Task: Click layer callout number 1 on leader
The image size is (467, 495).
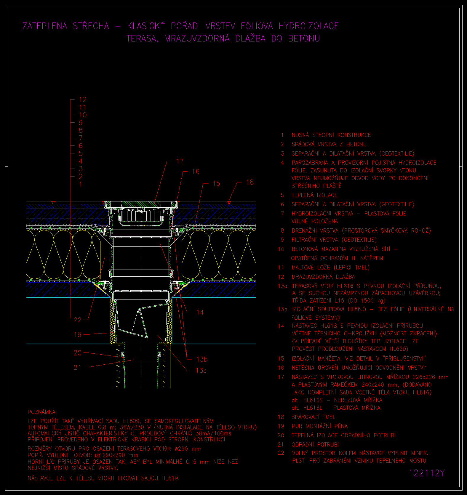Action: point(80,184)
